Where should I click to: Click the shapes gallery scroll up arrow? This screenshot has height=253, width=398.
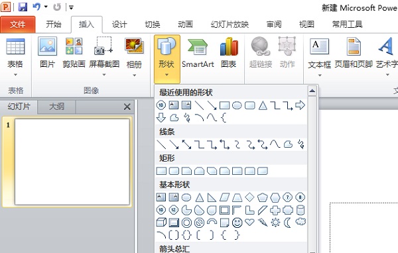coord(312,91)
